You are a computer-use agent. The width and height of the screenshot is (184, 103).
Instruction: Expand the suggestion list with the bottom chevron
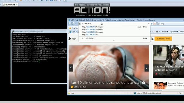coord(114,41)
